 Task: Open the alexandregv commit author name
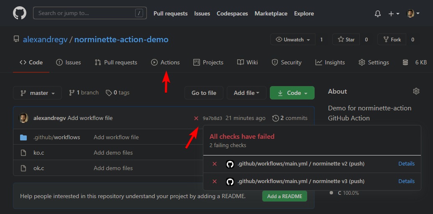click(50, 118)
